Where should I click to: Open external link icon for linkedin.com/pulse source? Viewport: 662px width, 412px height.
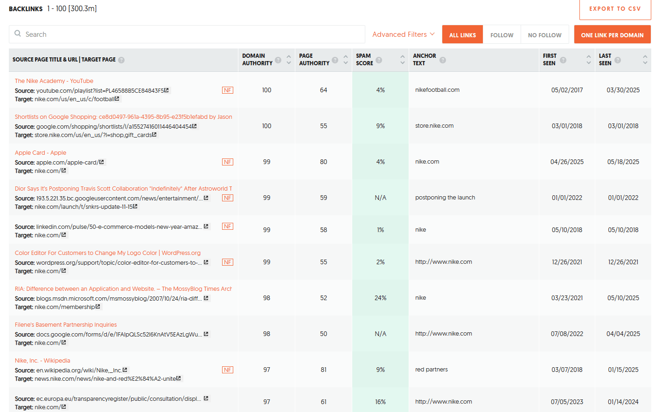206,227
